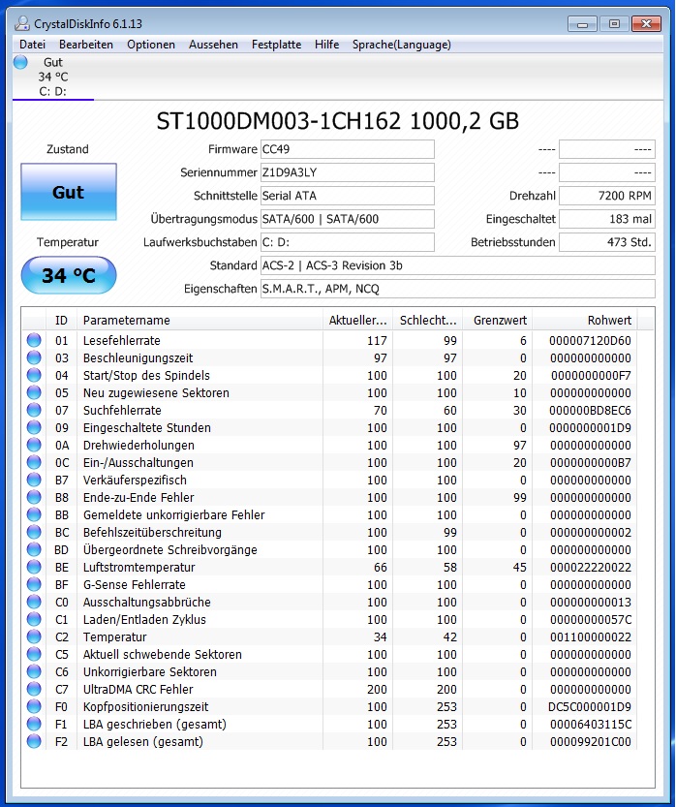
Task: Click status orb for Neu zugewiesene Sektoren
Action: tap(34, 392)
